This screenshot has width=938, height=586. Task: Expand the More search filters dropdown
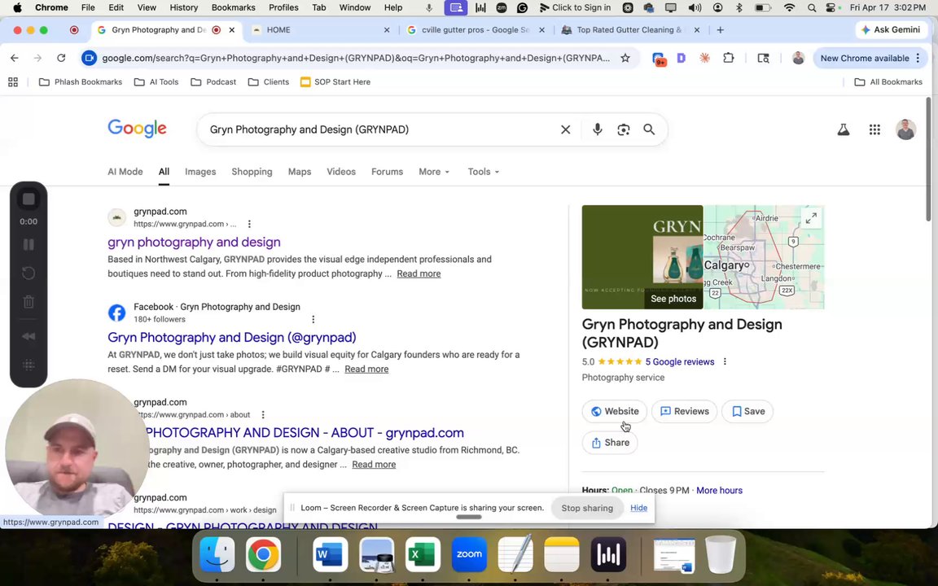pos(434,172)
